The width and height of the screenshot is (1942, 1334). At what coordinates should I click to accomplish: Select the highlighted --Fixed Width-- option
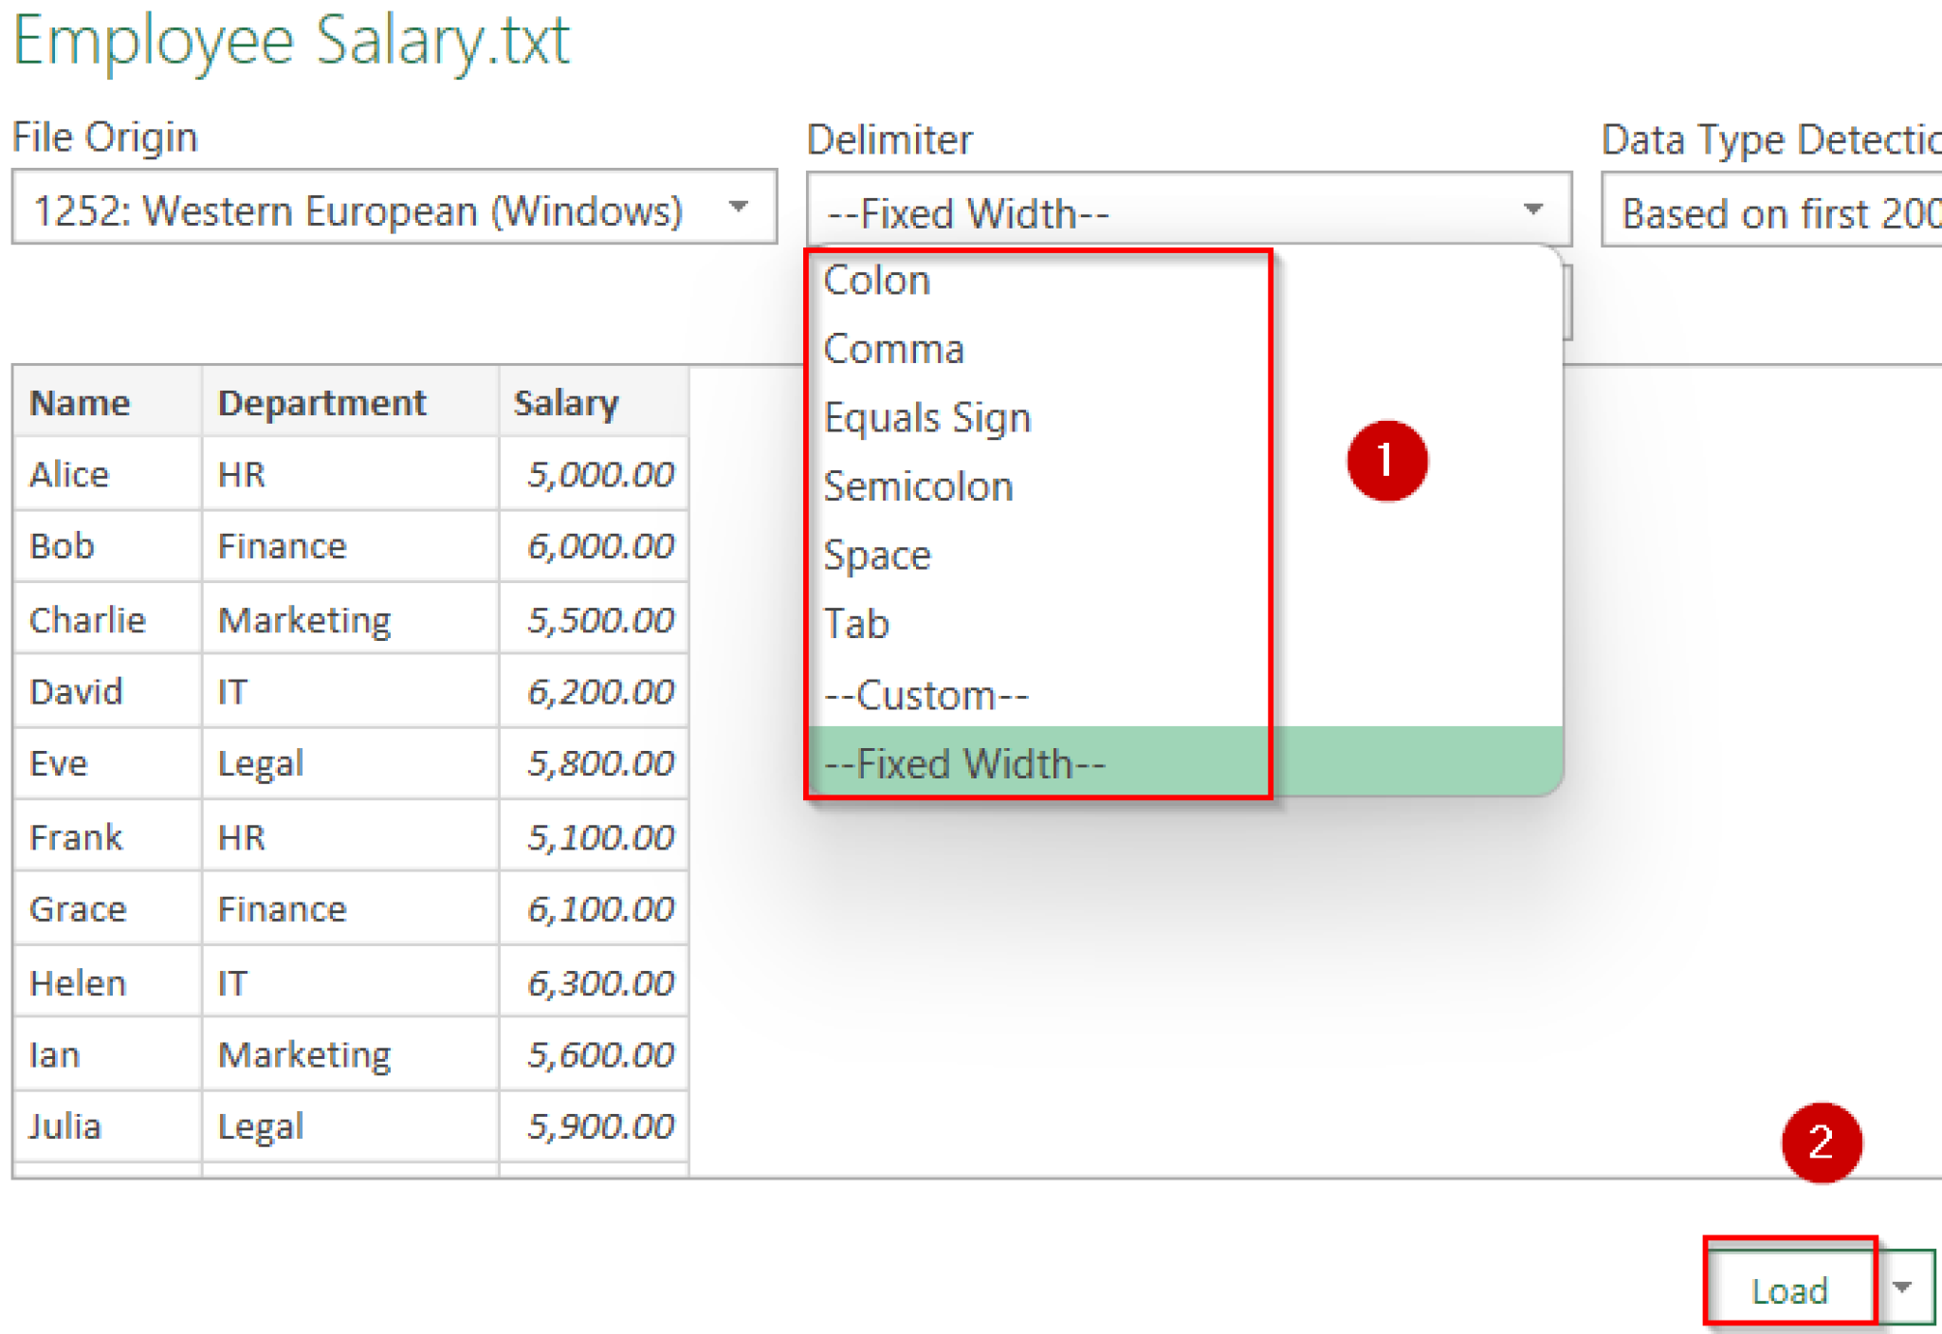pyautogui.click(x=964, y=763)
